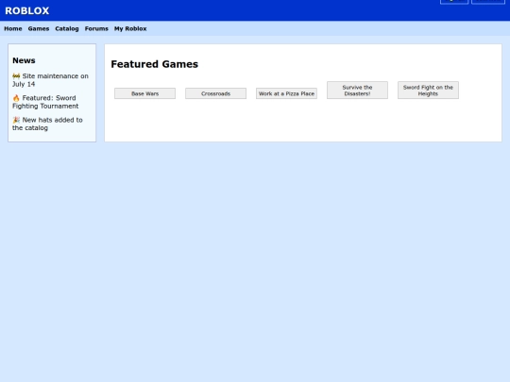
Task: Launch Survive the Disasters! game
Action: [357, 91]
